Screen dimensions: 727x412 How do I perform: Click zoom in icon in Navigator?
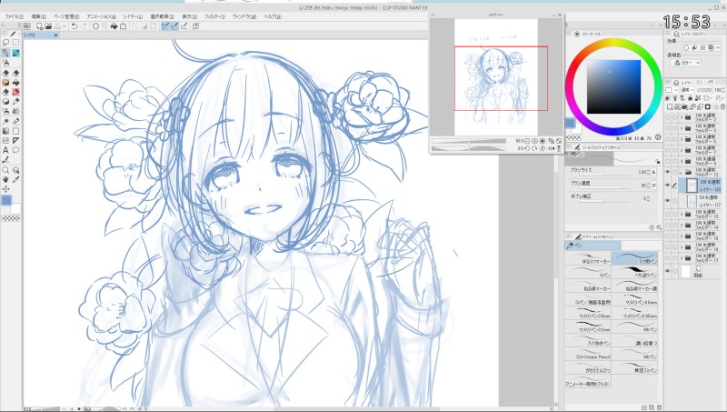(x=534, y=141)
